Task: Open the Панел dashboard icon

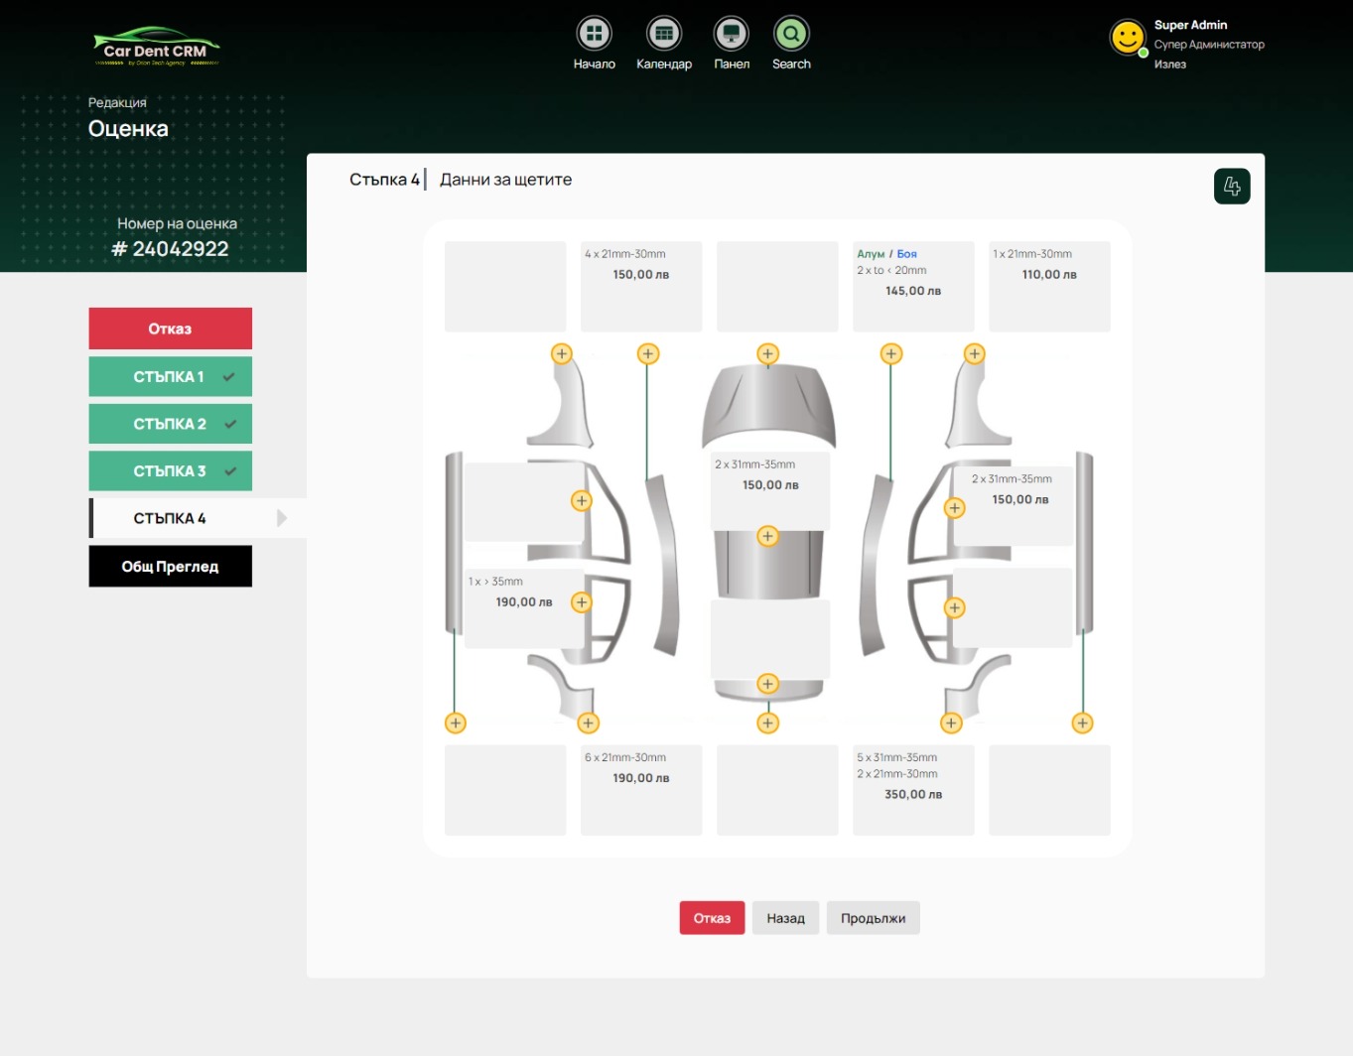Action: coord(732,34)
